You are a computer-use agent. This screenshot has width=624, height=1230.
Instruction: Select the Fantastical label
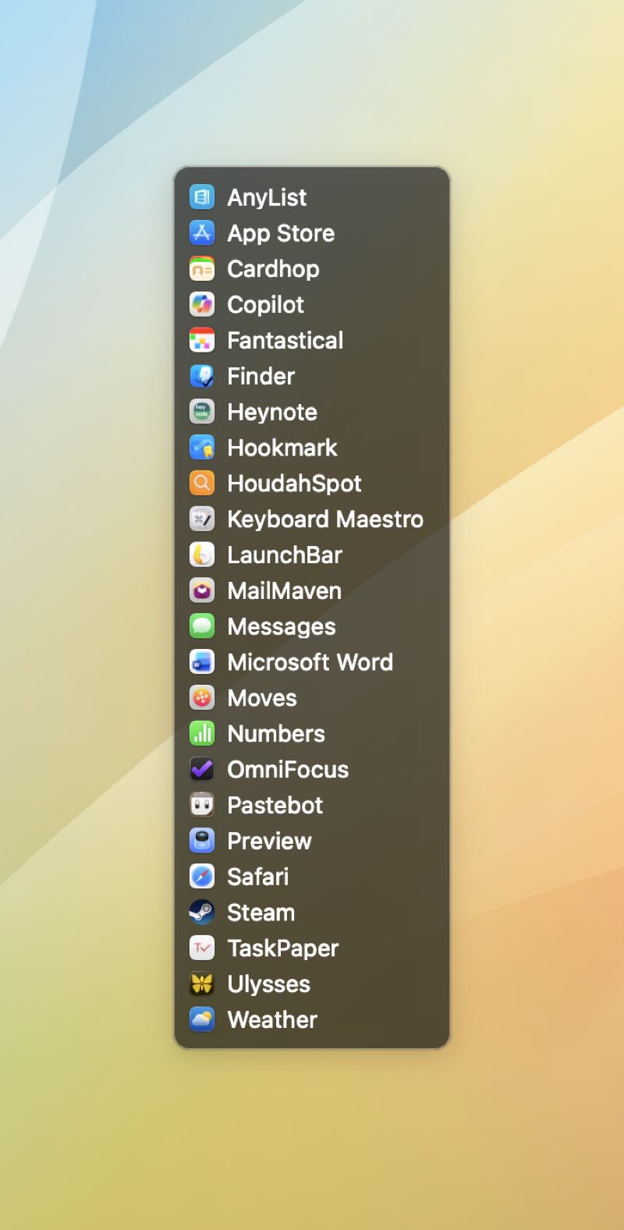click(285, 340)
